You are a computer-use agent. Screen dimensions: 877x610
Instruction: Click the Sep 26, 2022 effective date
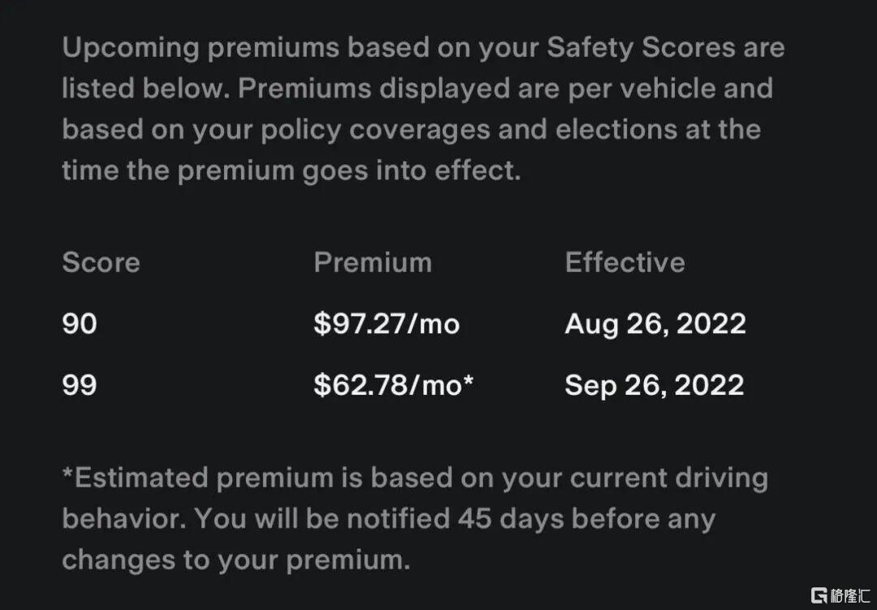coord(654,385)
